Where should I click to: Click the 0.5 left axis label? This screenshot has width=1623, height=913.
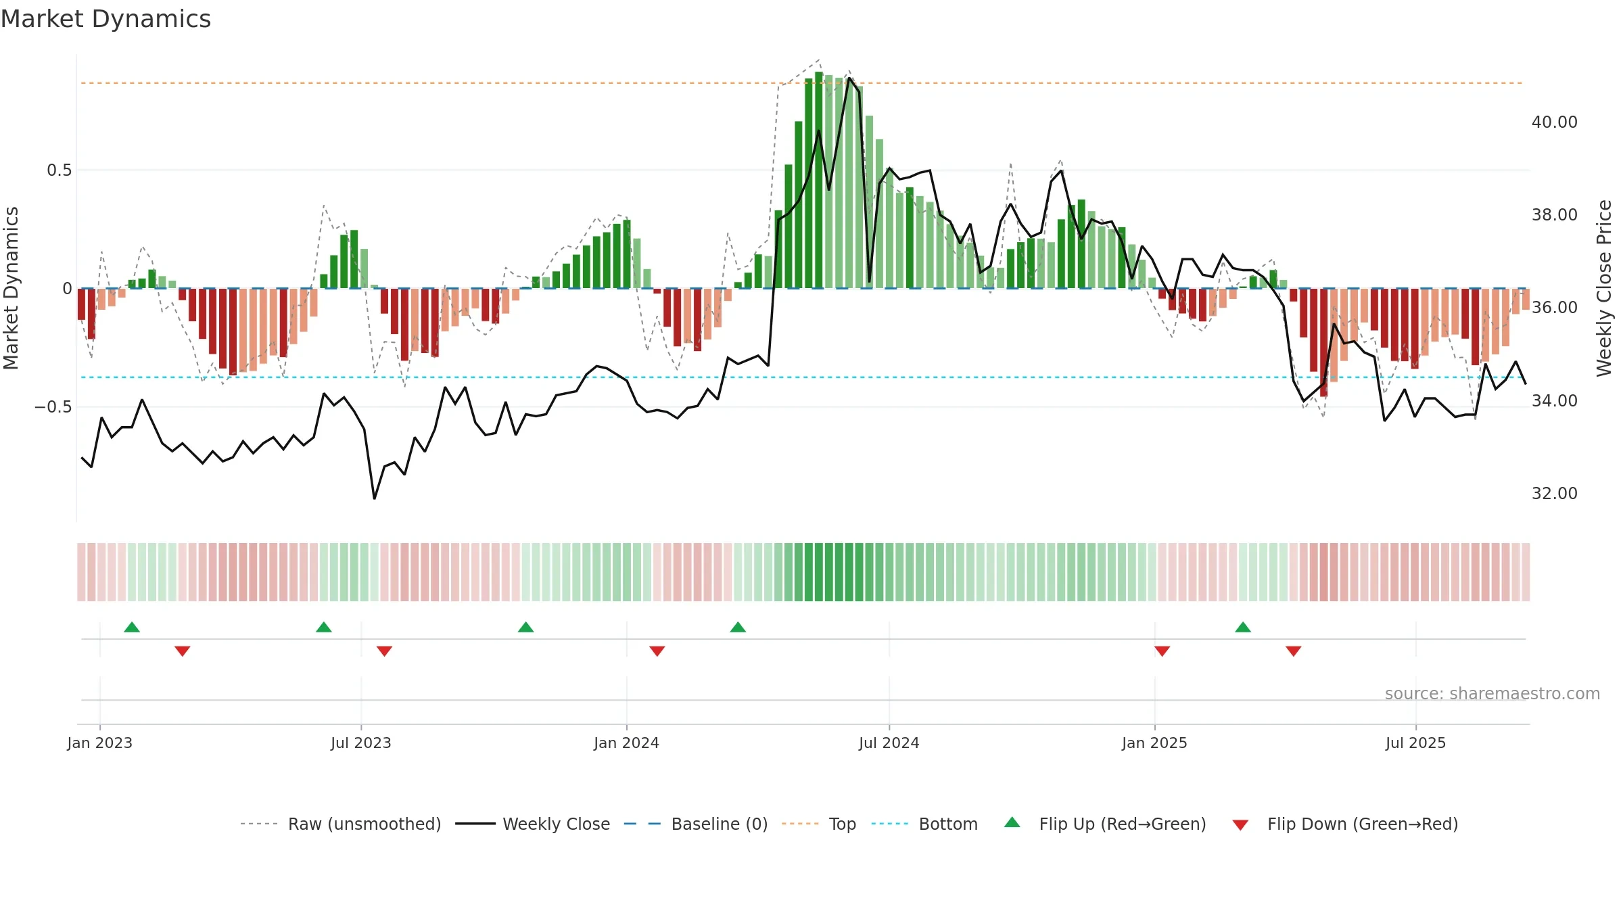(x=60, y=170)
